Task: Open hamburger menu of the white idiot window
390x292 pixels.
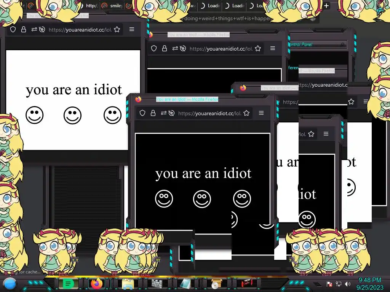Action: [x=132, y=29]
